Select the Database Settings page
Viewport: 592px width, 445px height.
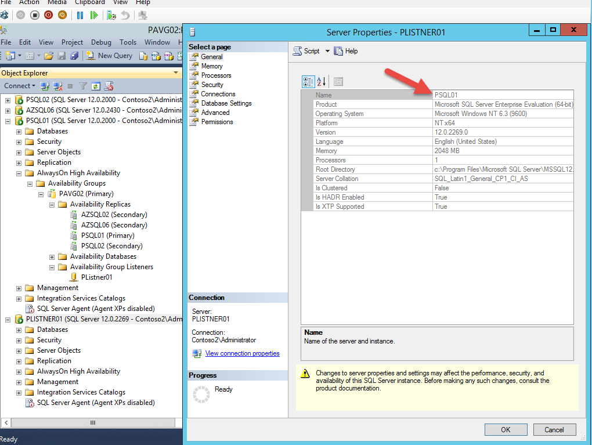coord(226,103)
